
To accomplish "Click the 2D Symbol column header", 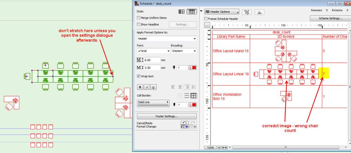I will click(x=286, y=37).
